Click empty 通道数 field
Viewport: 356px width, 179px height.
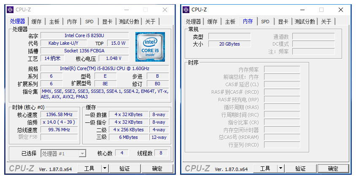pos(313,36)
